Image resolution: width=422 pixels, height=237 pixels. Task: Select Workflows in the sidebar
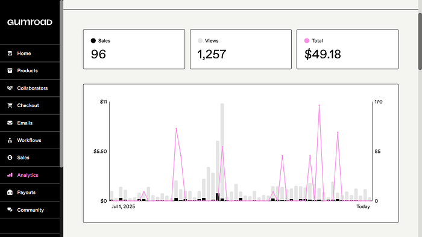coord(30,140)
